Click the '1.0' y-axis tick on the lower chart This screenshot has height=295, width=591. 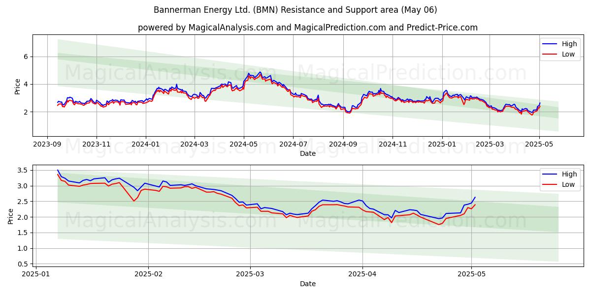click(23, 248)
